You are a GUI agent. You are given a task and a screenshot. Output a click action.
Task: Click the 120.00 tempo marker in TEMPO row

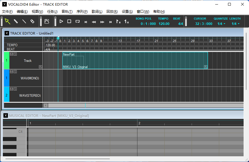(50, 45)
